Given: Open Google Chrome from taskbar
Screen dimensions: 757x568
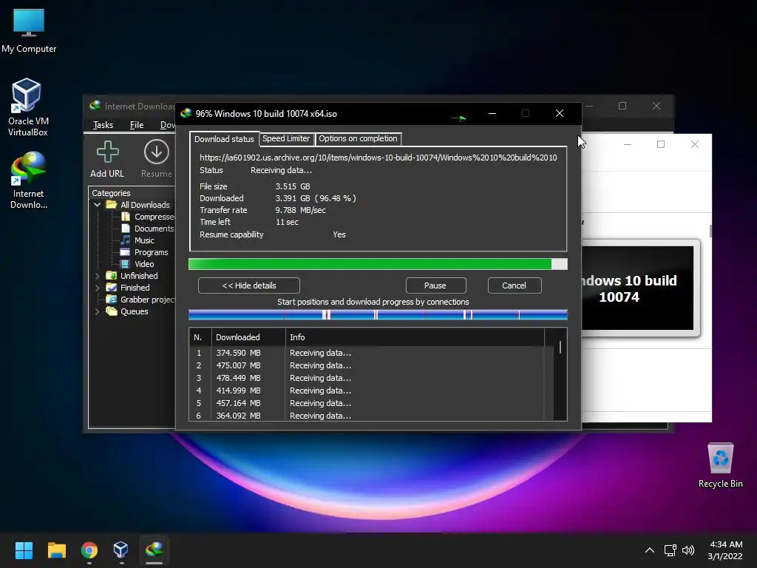Looking at the screenshot, I should (89, 550).
